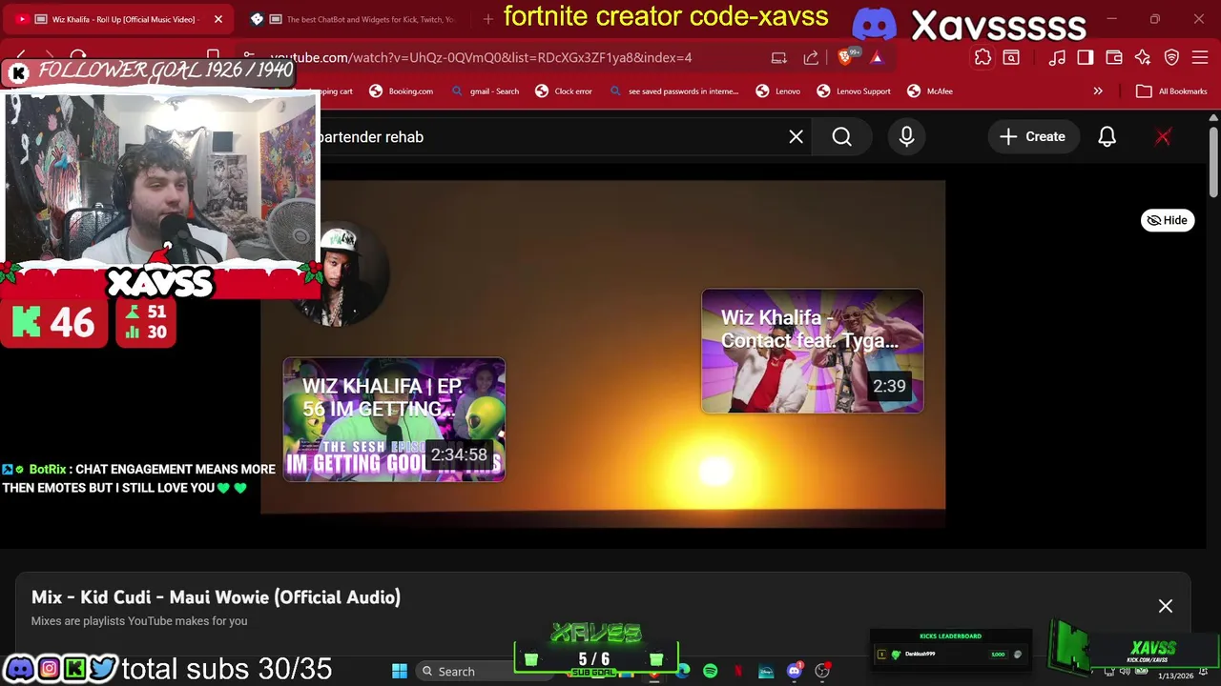Click the Discord icon in the stream overlay
The height and width of the screenshot is (686, 1221).
click(20, 669)
